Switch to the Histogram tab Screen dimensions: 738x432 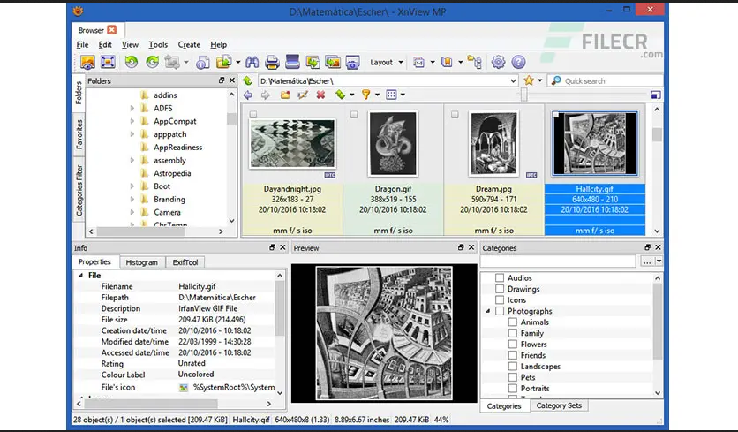(141, 262)
